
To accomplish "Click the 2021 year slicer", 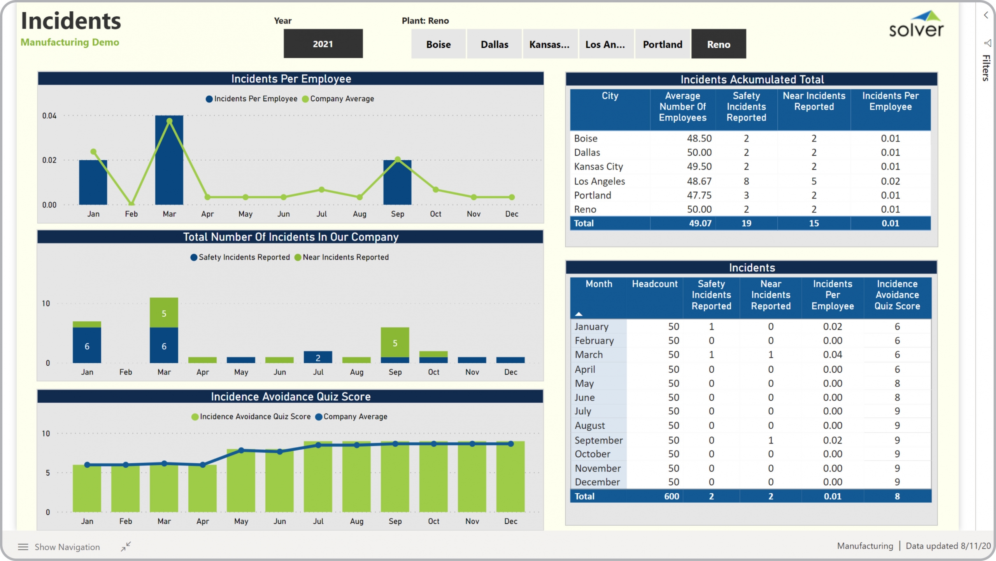I will [323, 44].
